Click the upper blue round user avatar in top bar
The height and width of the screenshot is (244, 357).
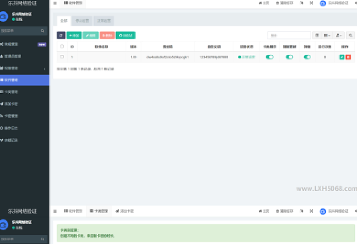[x=323, y=3]
